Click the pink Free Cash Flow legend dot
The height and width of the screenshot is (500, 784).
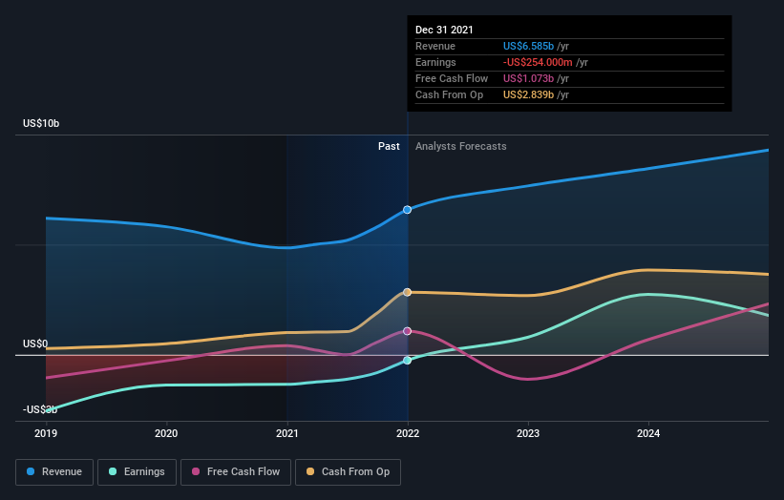[x=196, y=471]
